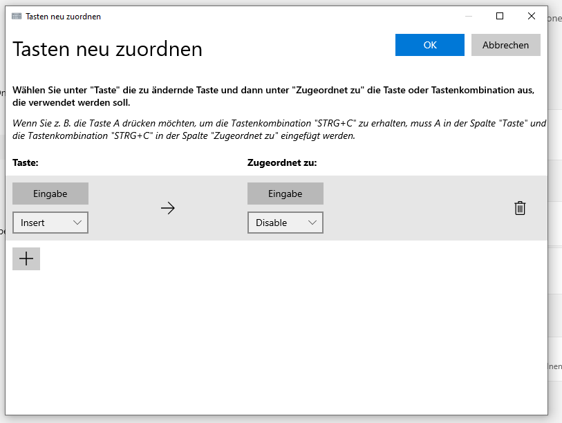Screen dimensions: 562x423
Task: Delete the Insert key remapping row
Action: pos(520,208)
